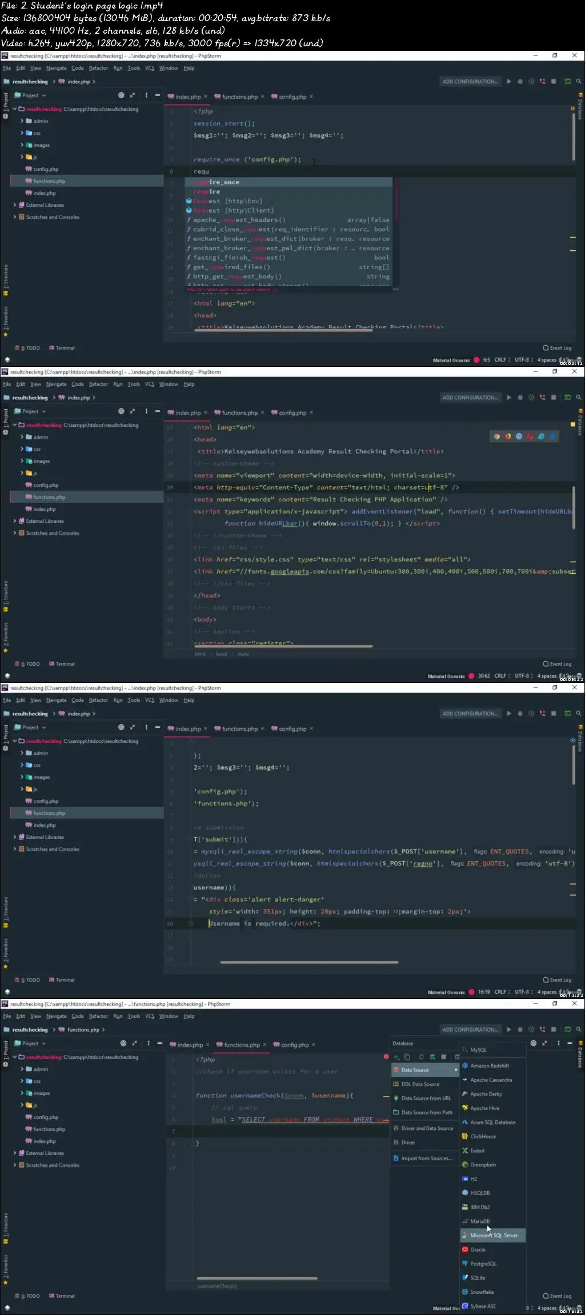Select apache_request_headers() completion suggestion
Image resolution: width=585 pixels, height=1315 pixels.
point(289,220)
